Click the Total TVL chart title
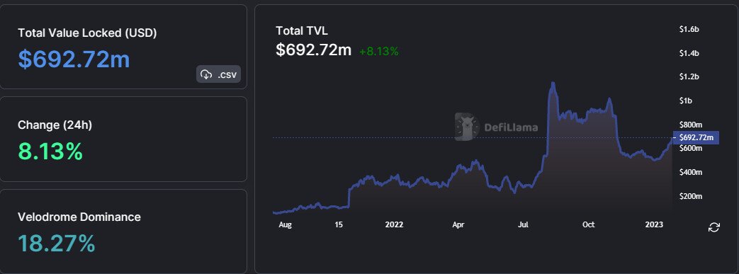Viewport: 739px width, 274px height. [302, 30]
